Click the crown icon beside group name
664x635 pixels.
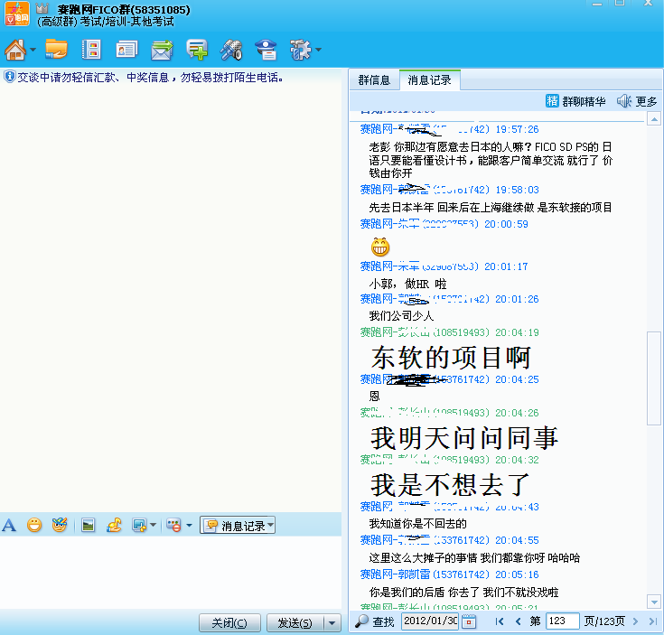point(42,8)
